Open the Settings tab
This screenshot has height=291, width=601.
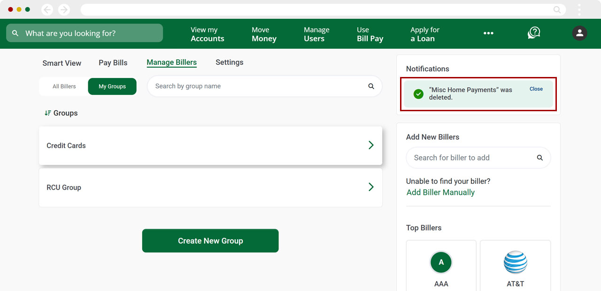tap(229, 62)
